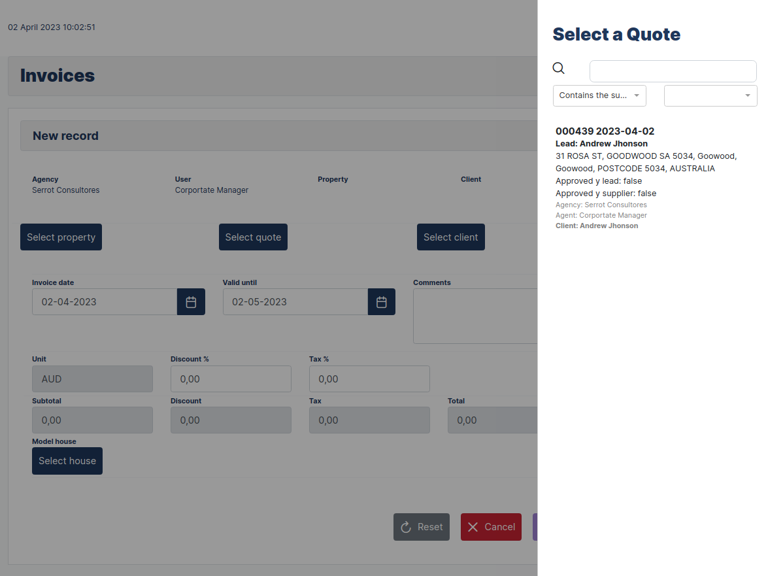Screen dimensions: 768x576
Task: Click the quote search text box
Action: click(x=673, y=71)
